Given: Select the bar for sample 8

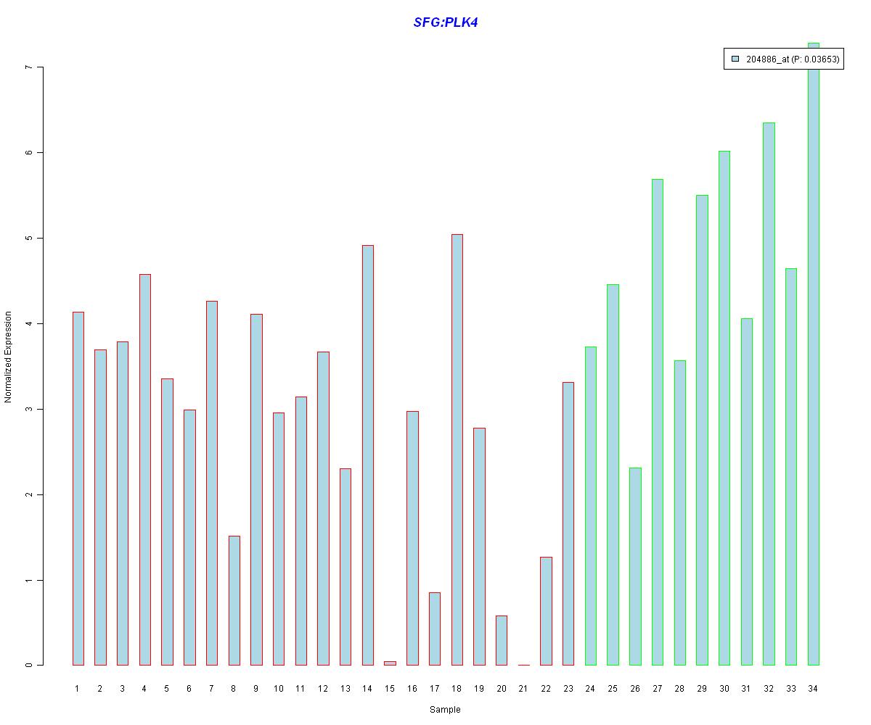Looking at the screenshot, I should pyautogui.click(x=234, y=600).
